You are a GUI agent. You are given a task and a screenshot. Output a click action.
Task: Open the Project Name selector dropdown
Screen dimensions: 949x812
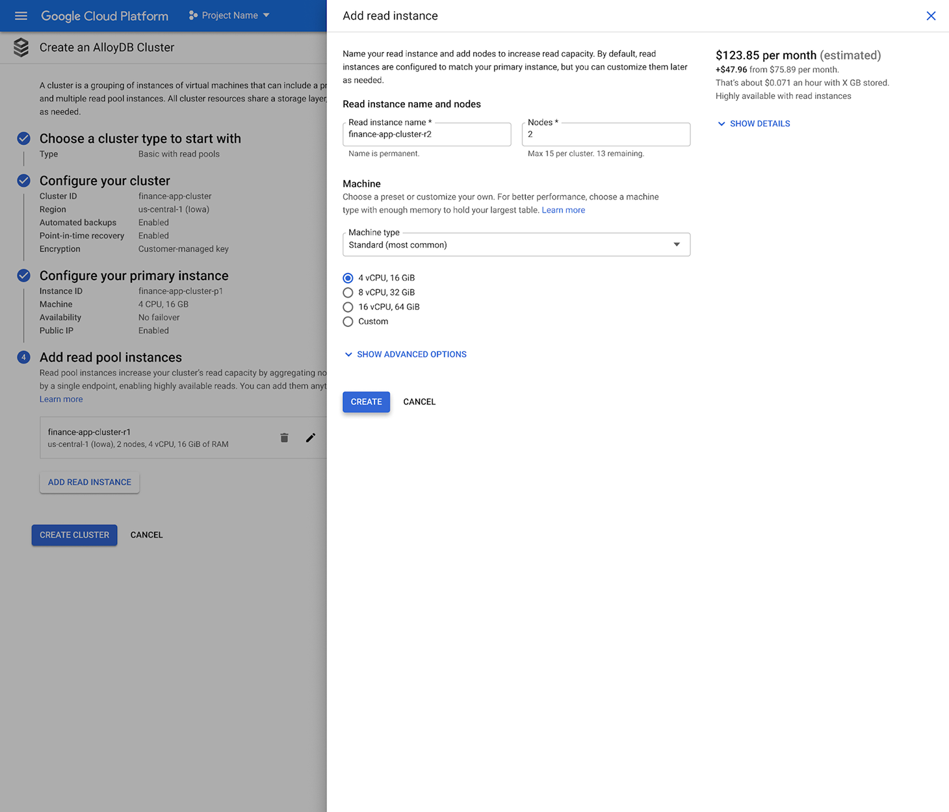229,16
